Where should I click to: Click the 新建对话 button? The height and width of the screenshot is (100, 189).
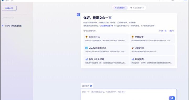pos(9,8)
